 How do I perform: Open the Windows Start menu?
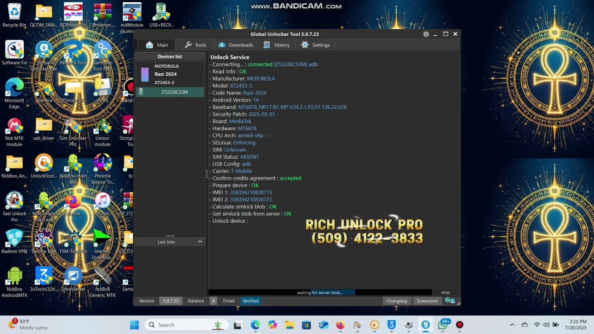(134, 325)
